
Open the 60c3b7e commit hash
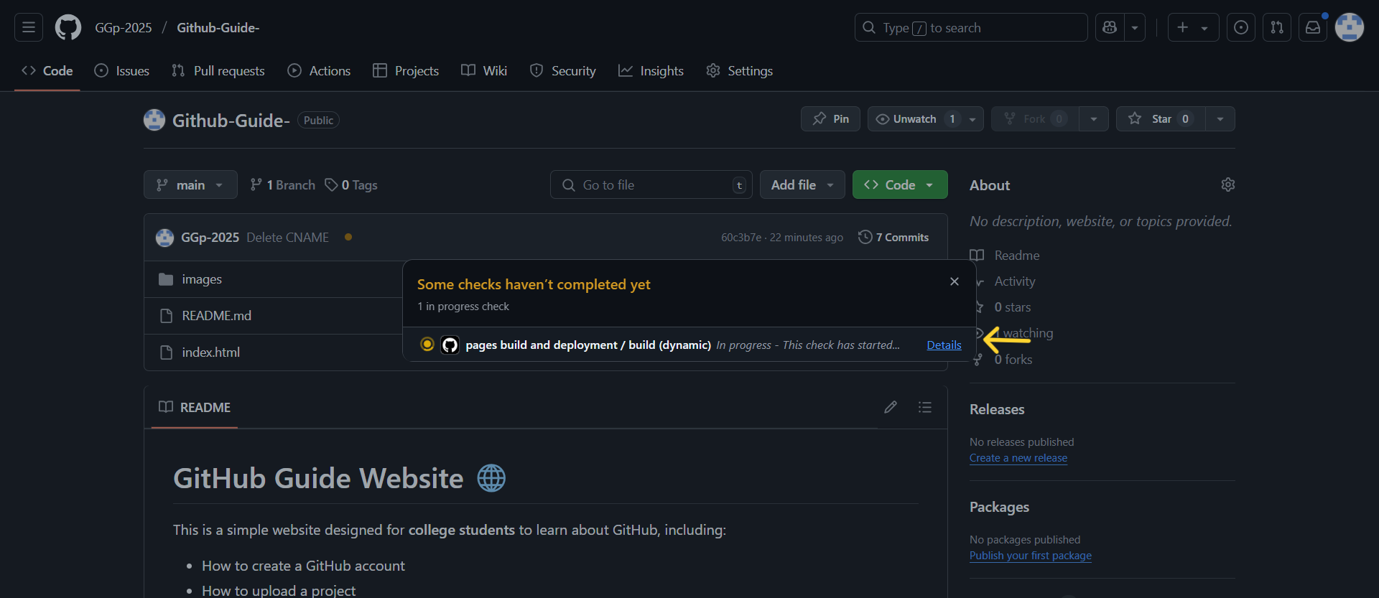[x=741, y=237]
